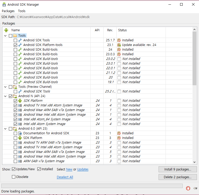Click Android N (API 24) folder icon
The image size is (199, 195).
coord(15,96)
